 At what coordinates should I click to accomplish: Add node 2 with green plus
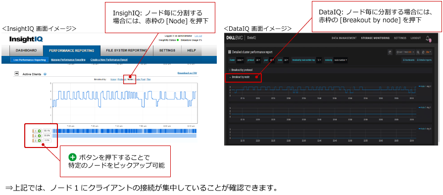tap(39, 136)
